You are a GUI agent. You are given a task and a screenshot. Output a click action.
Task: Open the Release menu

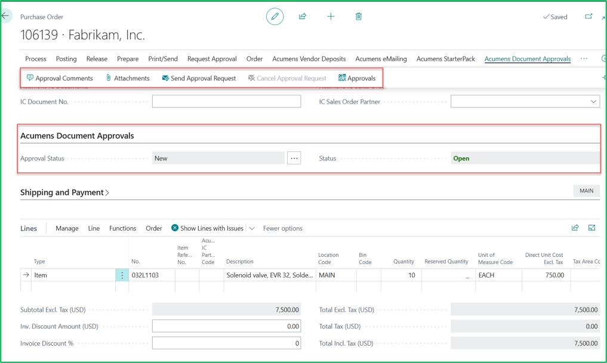pyautogui.click(x=97, y=59)
